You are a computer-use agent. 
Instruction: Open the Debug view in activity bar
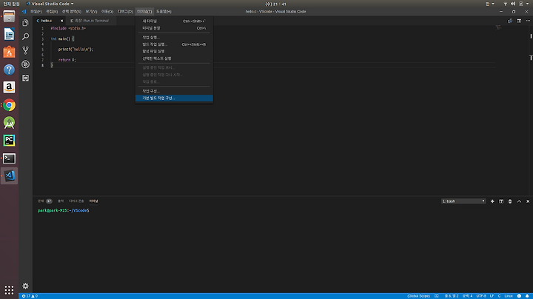coord(25,64)
